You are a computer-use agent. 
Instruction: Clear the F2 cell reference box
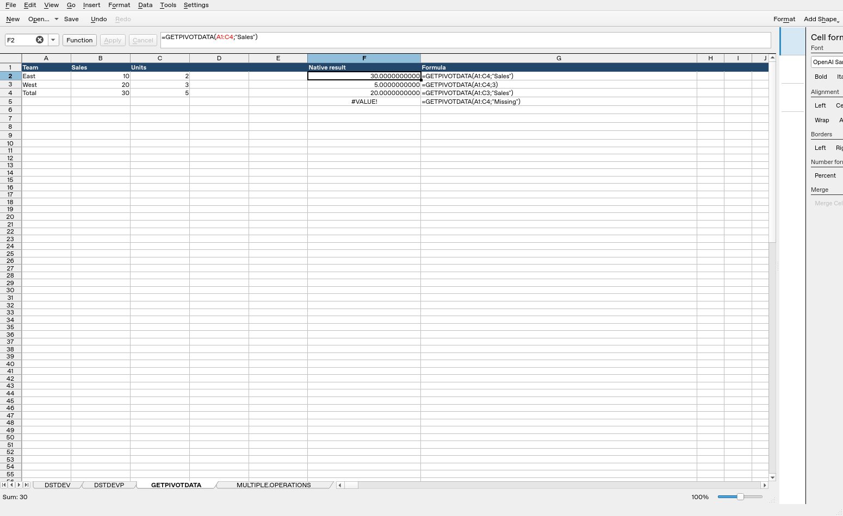pos(40,40)
